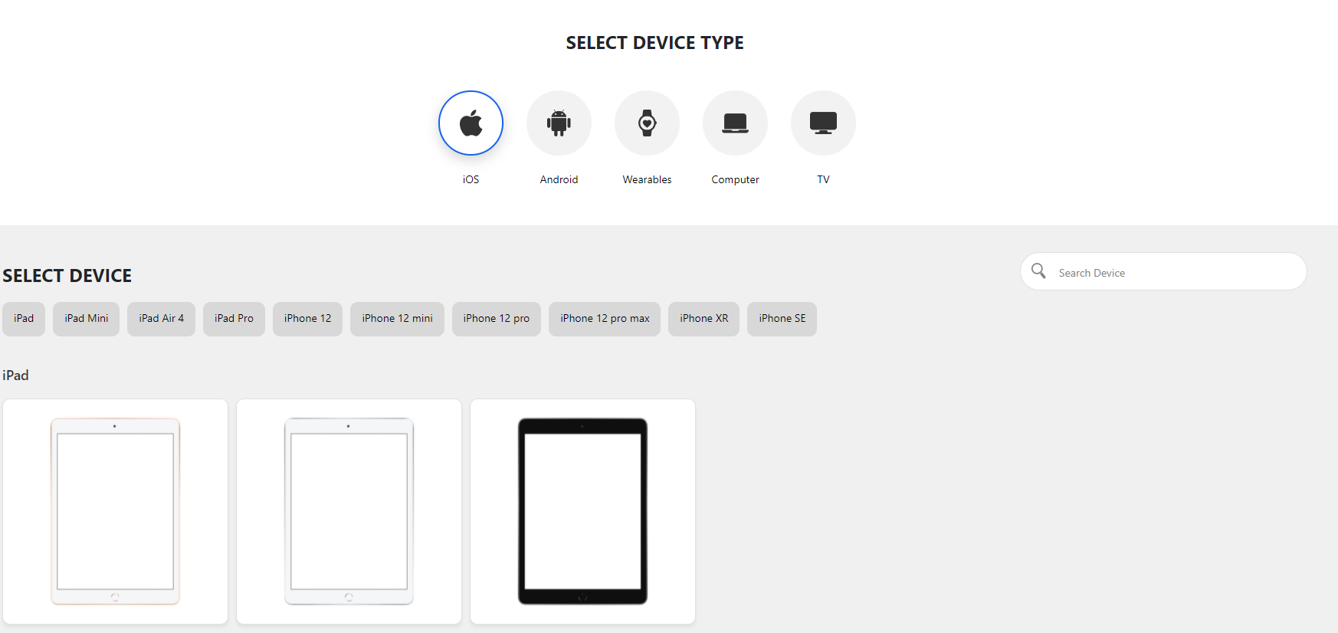Viewport: 1338px width, 633px height.
Task: Select the iPhone XR filter
Action: (703, 319)
